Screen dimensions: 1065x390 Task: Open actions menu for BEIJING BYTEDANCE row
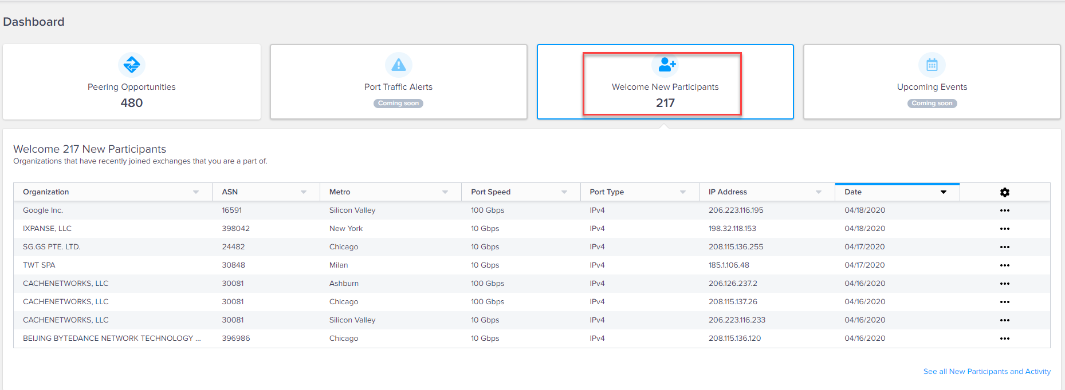click(1005, 339)
